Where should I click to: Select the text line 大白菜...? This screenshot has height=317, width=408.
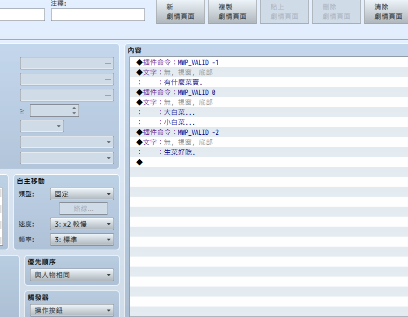tap(269, 112)
